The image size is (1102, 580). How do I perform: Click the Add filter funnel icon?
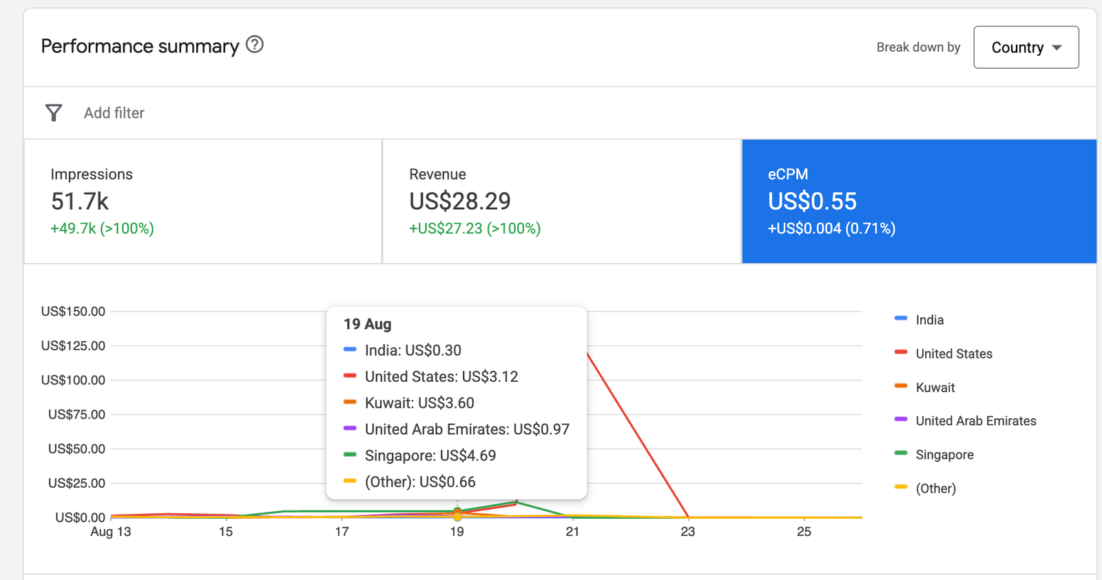click(x=54, y=113)
